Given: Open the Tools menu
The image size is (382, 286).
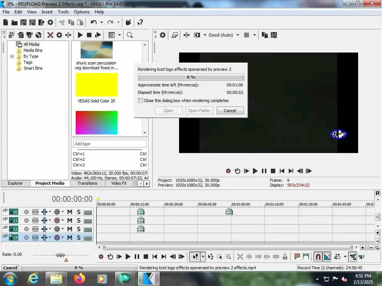Looking at the screenshot, I should click(63, 12).
